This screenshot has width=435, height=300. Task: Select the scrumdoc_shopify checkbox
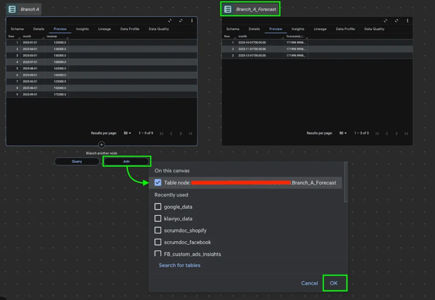coord(158,230)
